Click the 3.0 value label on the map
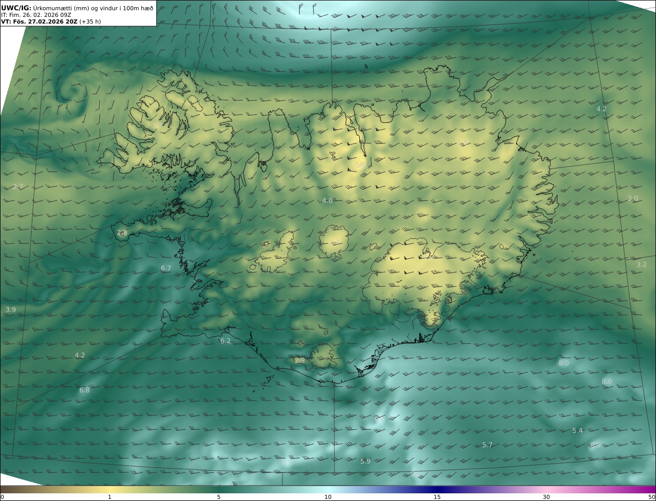 633,198
